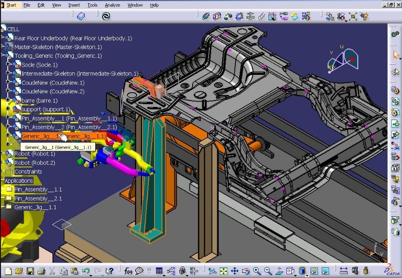The image size is (402, 278).
Task: Activate the Pan view tool
Action: click(x=234, y=271)
